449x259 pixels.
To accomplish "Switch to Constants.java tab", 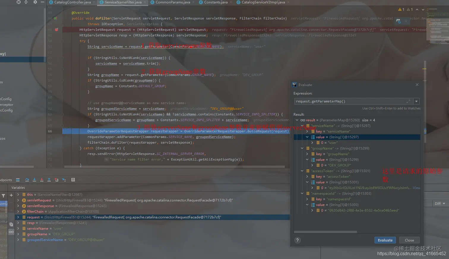I will pyautogui.click(x=216, y=2).
